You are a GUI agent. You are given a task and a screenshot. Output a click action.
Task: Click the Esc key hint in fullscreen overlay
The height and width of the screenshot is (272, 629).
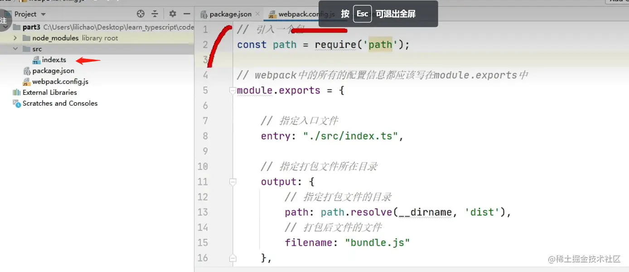363,14
